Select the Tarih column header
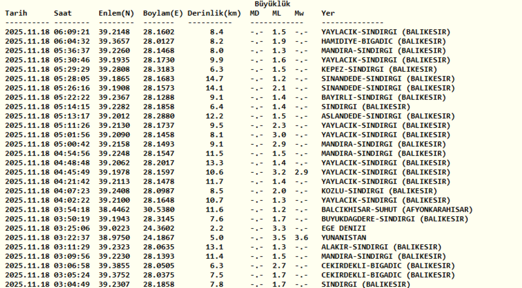522x288 pixels. [16, 13]
